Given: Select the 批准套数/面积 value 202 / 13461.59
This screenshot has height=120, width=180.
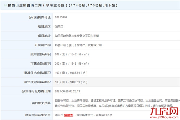Looking at the screenshot, I should point(72,54).
